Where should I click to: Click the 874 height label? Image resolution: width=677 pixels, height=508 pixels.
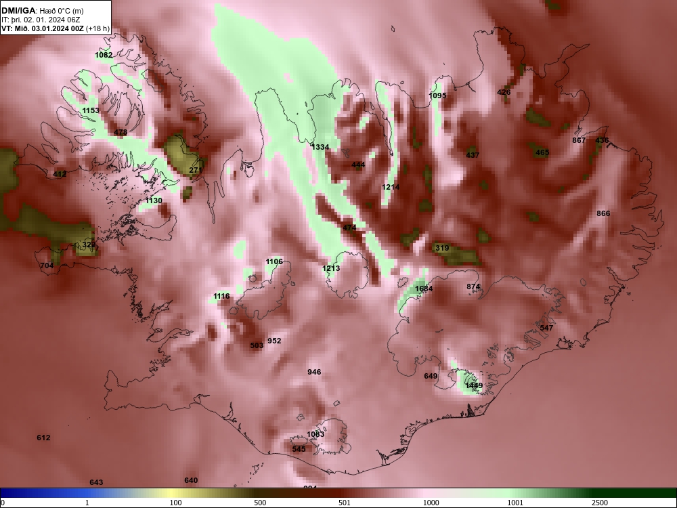point(474,287)
